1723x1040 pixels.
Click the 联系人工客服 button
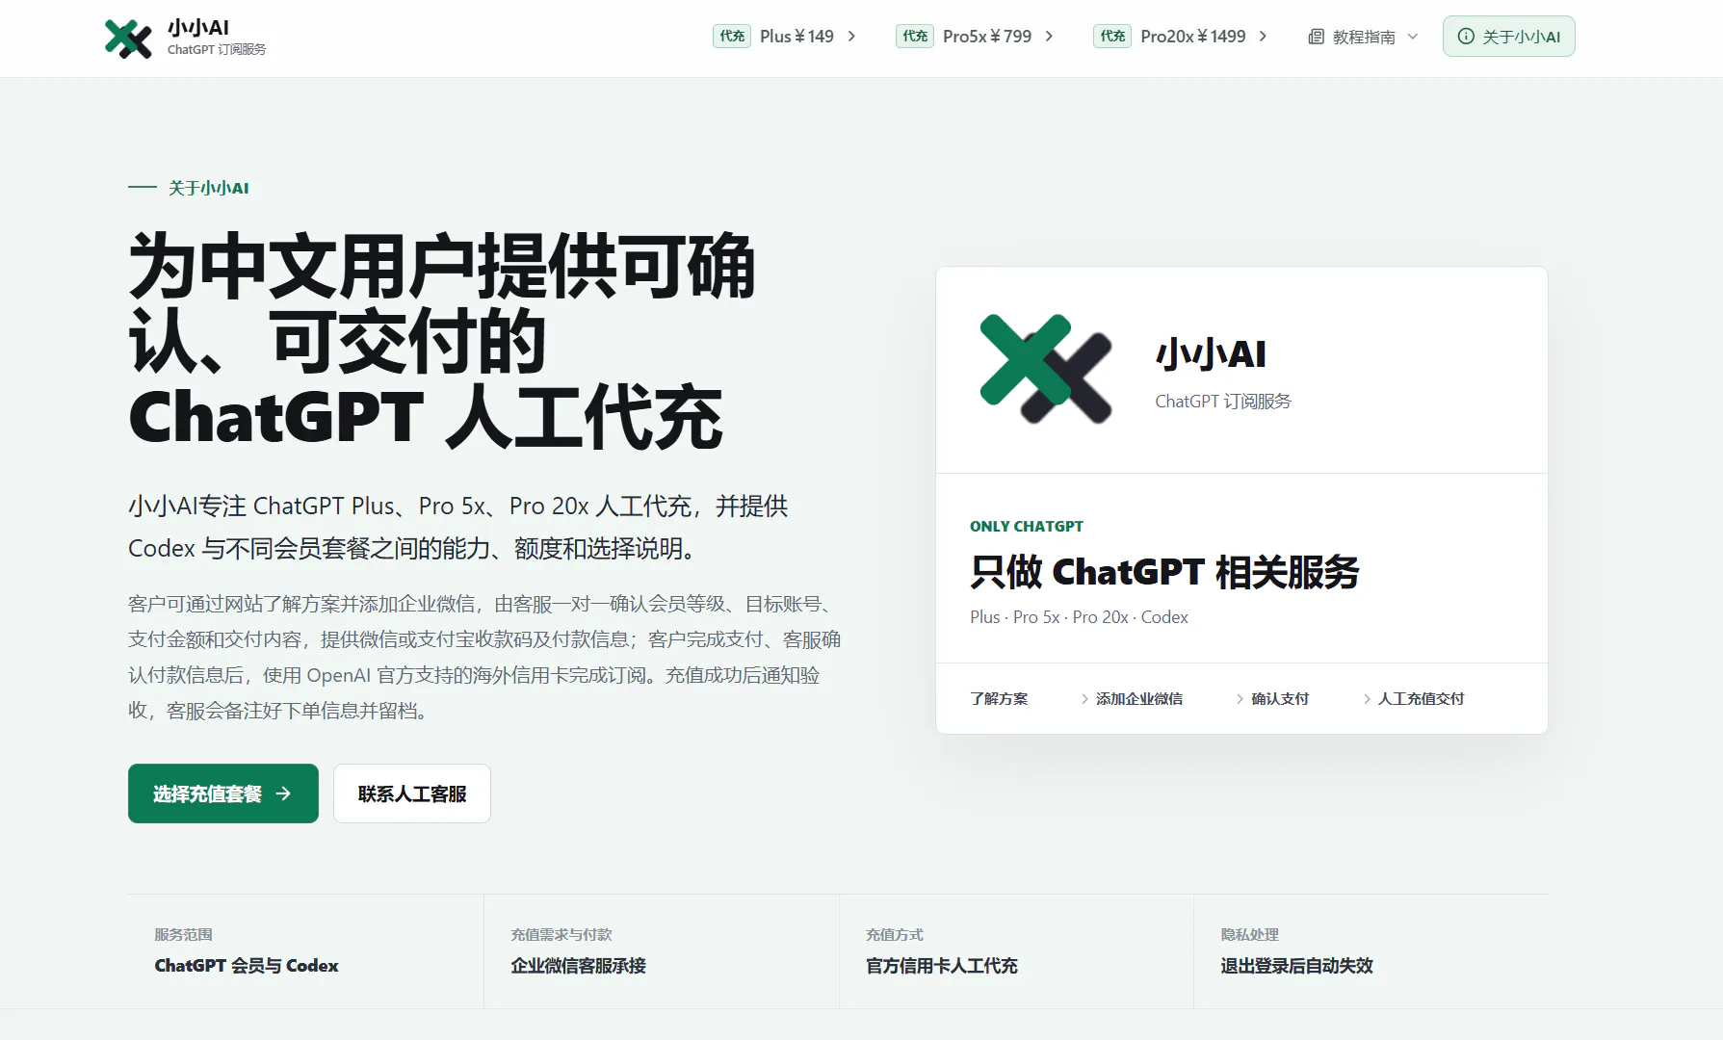412,793
